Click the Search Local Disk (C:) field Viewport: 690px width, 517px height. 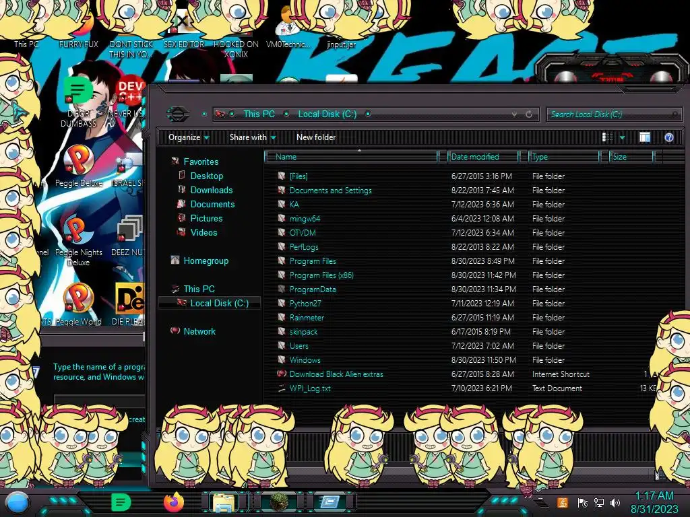tap(614, 114)
